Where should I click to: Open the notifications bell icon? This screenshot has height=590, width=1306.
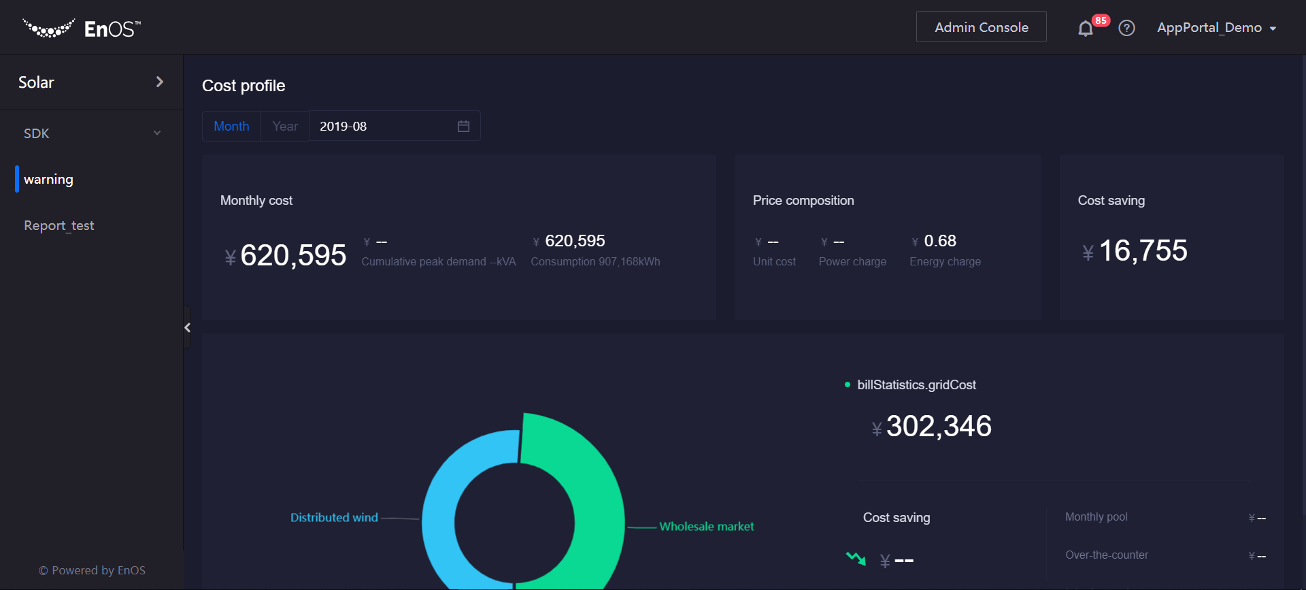pos(1085,29)
